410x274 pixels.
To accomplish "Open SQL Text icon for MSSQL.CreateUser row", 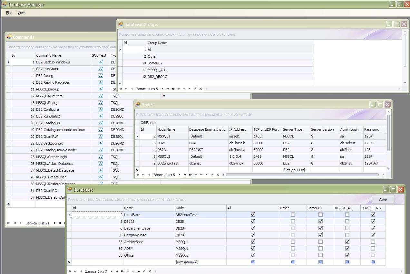I will pos(101,177).
